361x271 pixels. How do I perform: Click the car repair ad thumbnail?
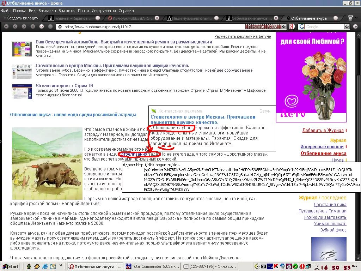[x=22, y=49]
